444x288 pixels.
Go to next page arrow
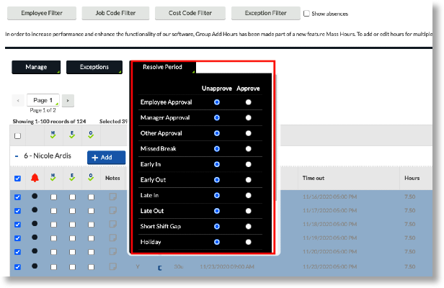tap(67, 101)
